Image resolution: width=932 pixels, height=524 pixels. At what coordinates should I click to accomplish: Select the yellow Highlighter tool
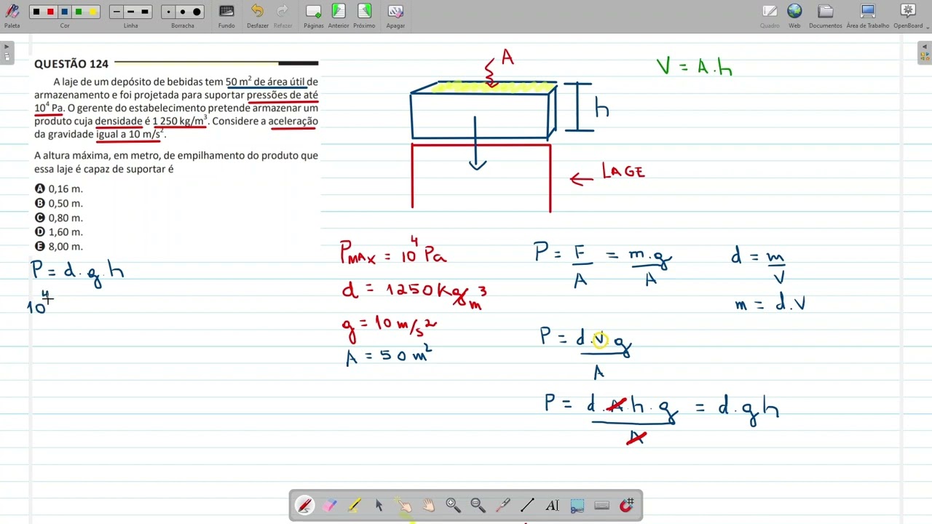click(354, 505)
